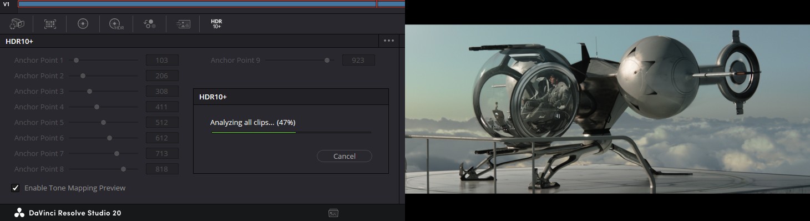Open the RGB Mixer palette
The image size is (810, 221).
point(150,24)
